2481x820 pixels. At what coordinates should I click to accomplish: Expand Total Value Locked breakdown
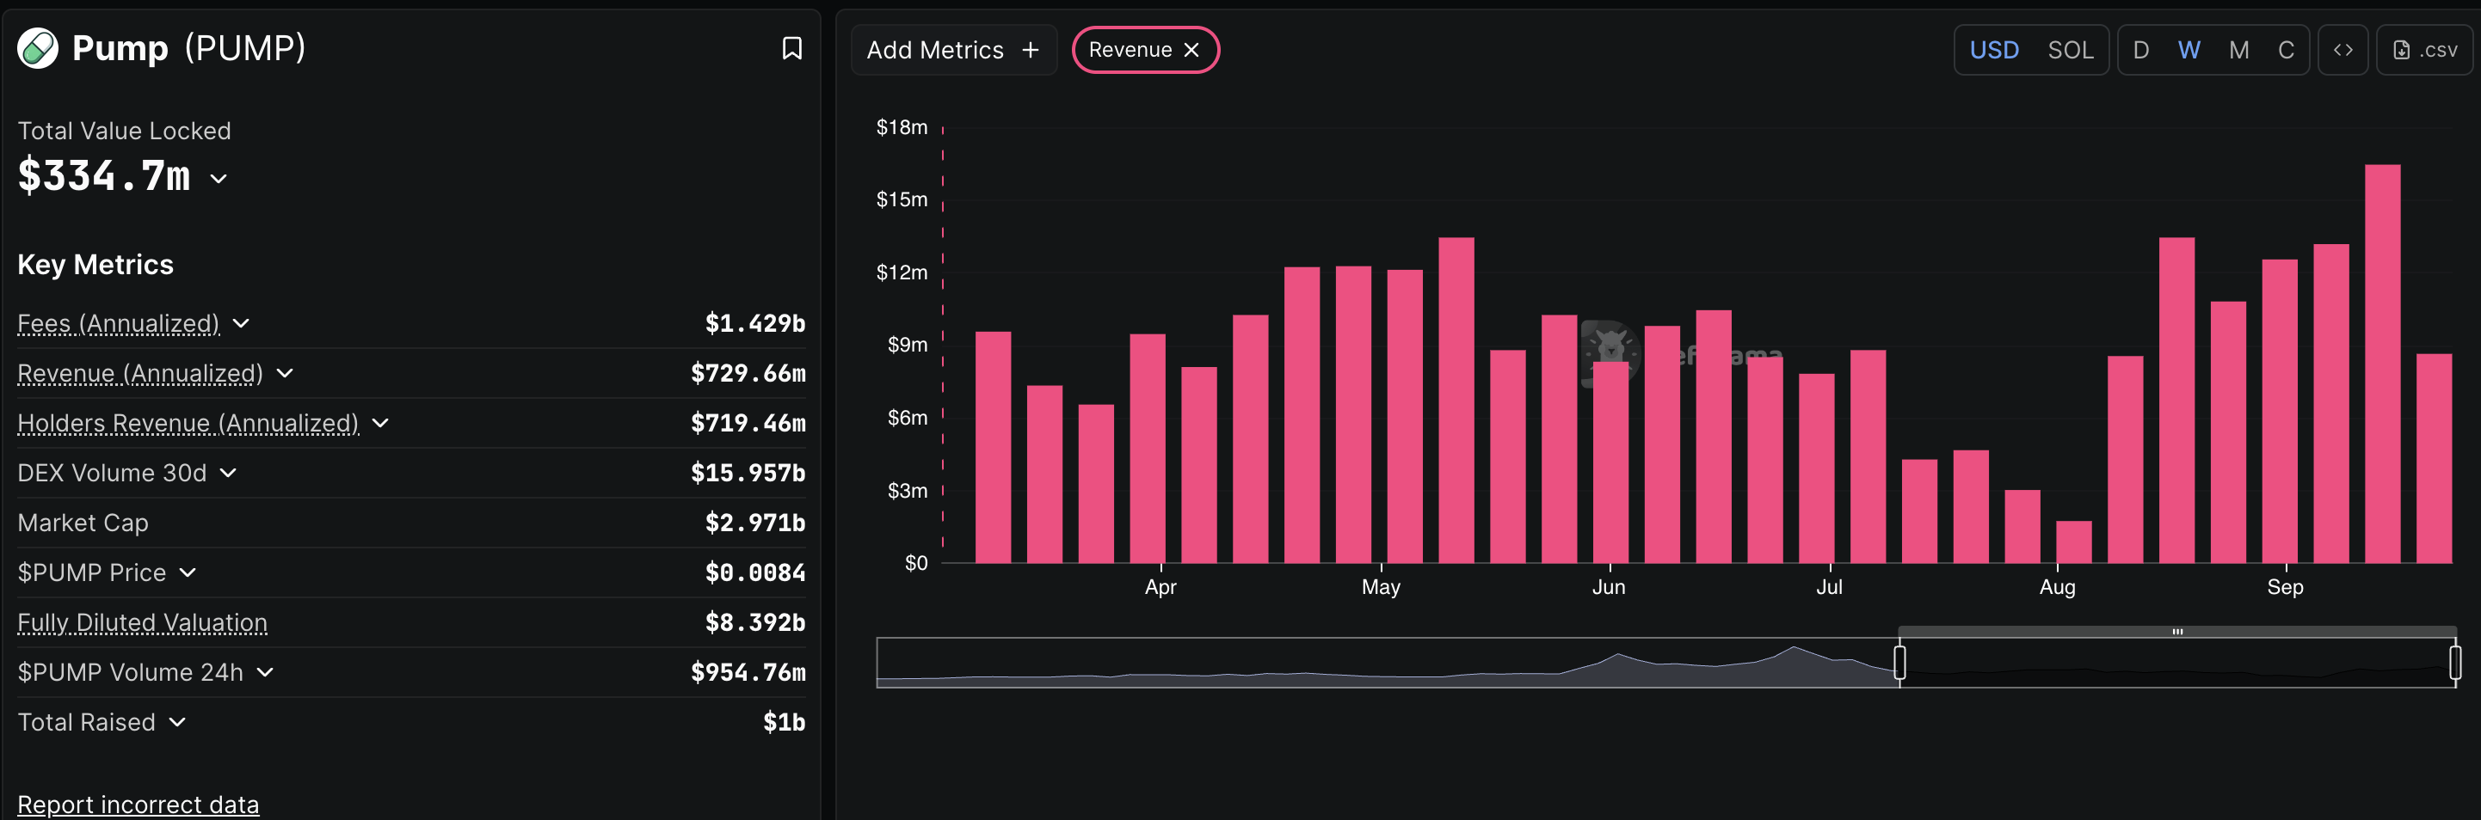coord(219,178)
